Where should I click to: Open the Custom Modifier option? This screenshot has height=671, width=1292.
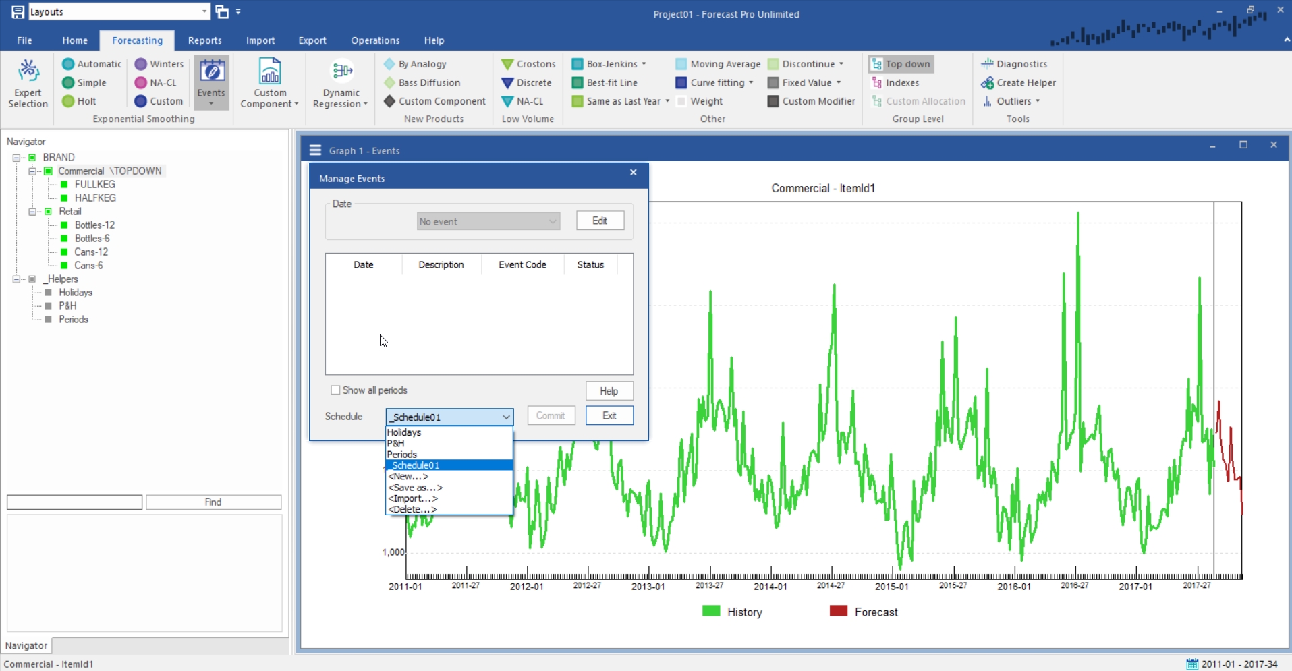(x=812, y=101)
